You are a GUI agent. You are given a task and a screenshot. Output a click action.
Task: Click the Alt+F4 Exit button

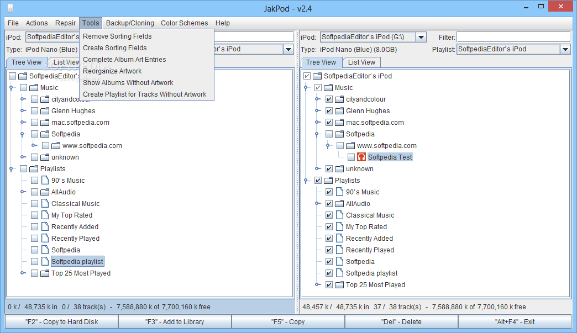(x=515, y=322)
